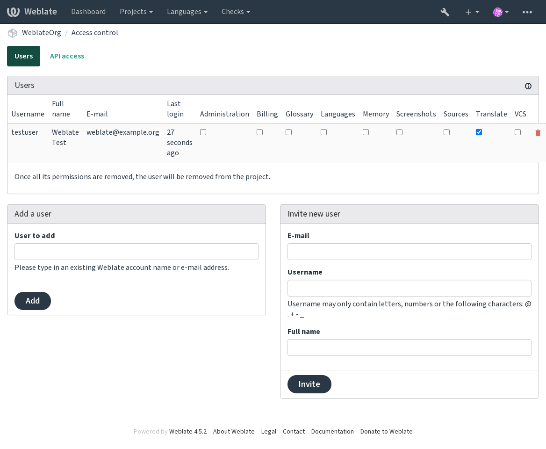Open the plus add menu
This screenshot has height=449, width=546.
(x=472, y=12)
